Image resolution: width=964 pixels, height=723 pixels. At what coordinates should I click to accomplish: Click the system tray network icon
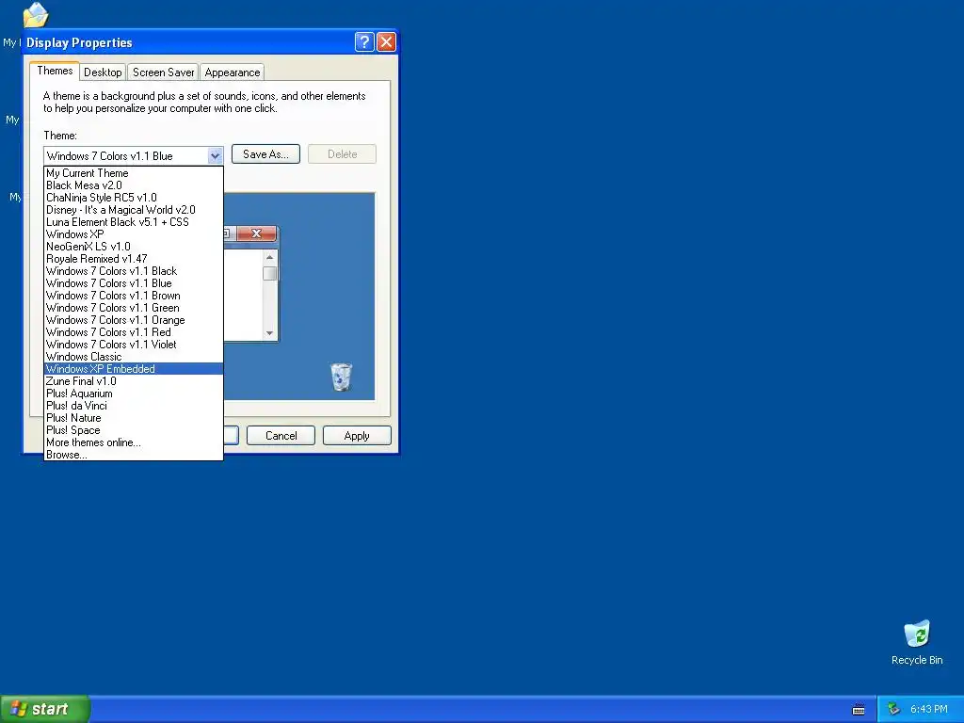pyautogui.click(x=893, y=709)
